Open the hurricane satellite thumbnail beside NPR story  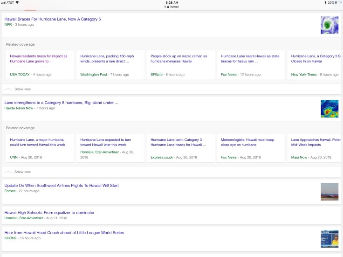click(x=329, y=25)
